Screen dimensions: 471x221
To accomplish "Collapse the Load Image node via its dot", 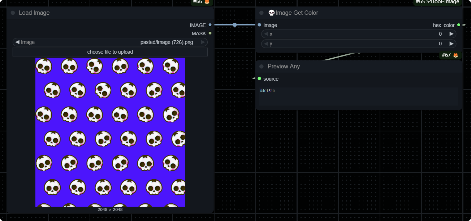I will coord(13,13).
